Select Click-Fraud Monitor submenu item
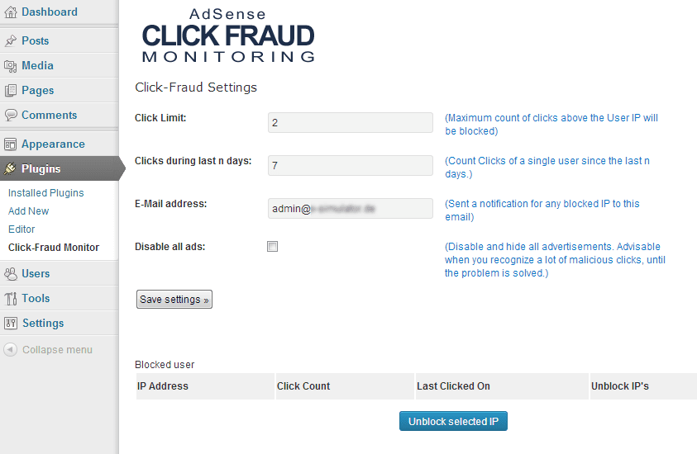This screenshot has height=454, width=697. (54, 248)
